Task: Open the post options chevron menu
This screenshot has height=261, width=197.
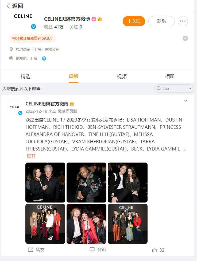Action: tap(186, 101)
